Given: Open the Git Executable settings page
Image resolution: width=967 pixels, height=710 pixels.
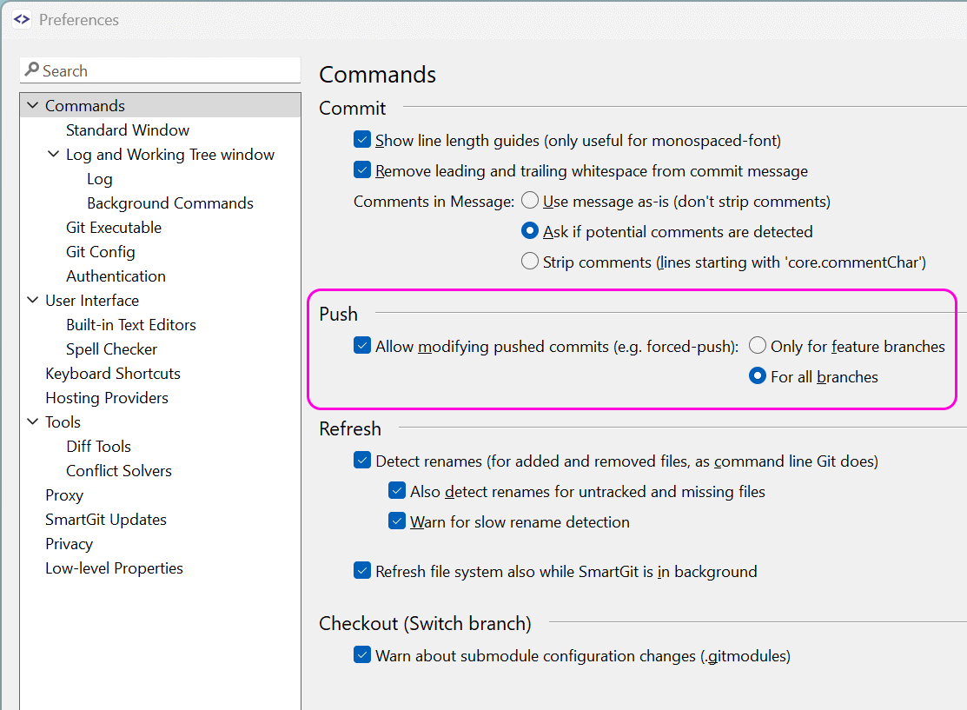Looking at the screenshot, I should click(x=113, y=227).
